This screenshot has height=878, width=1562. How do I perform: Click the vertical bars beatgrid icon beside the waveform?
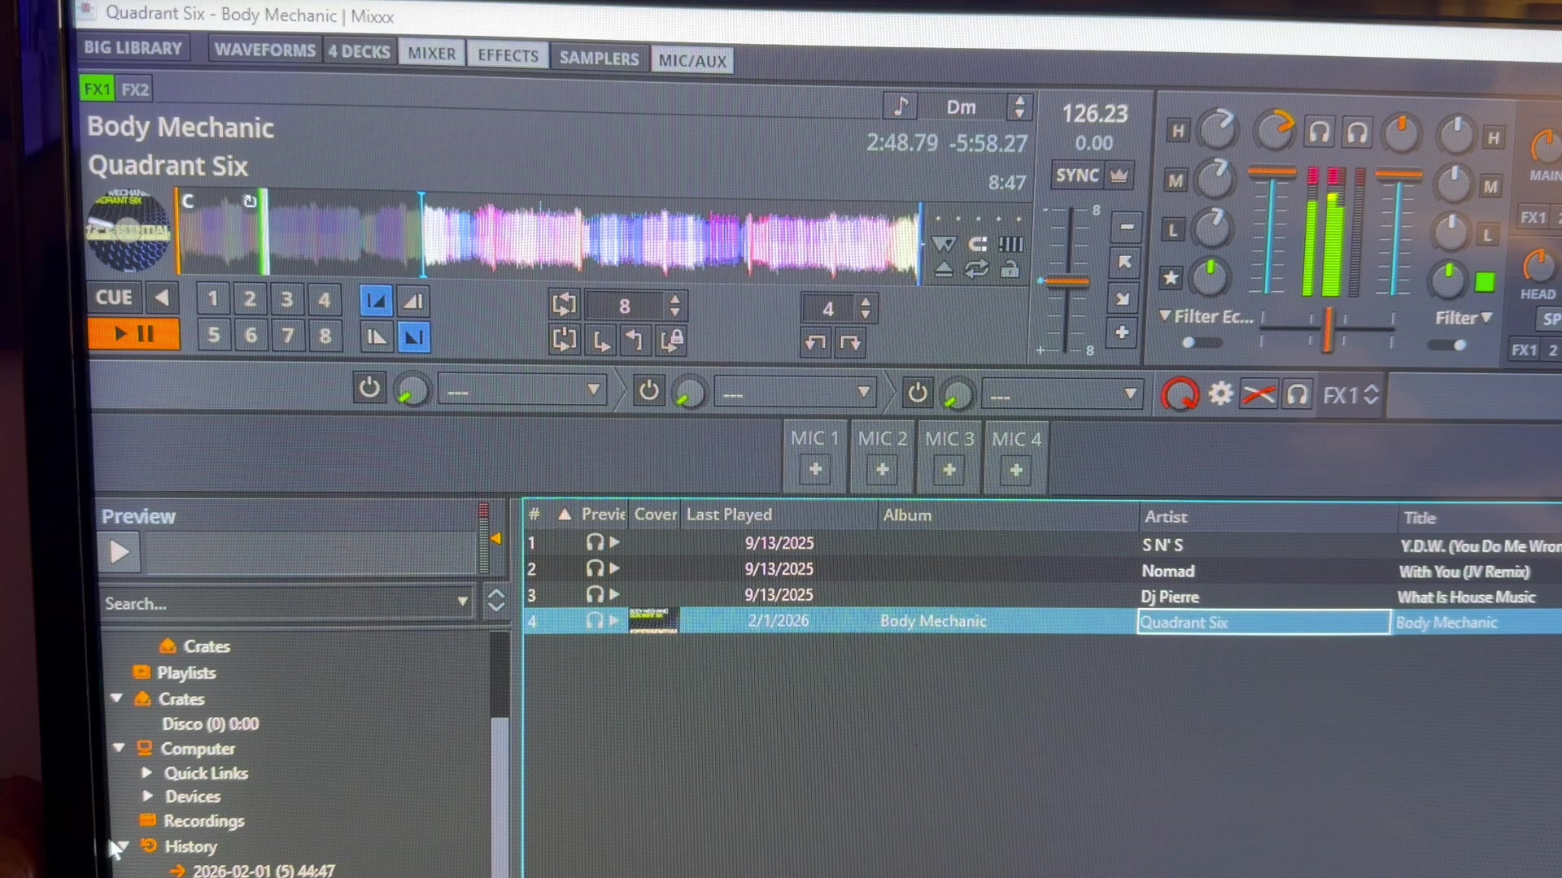(1010, 244)
